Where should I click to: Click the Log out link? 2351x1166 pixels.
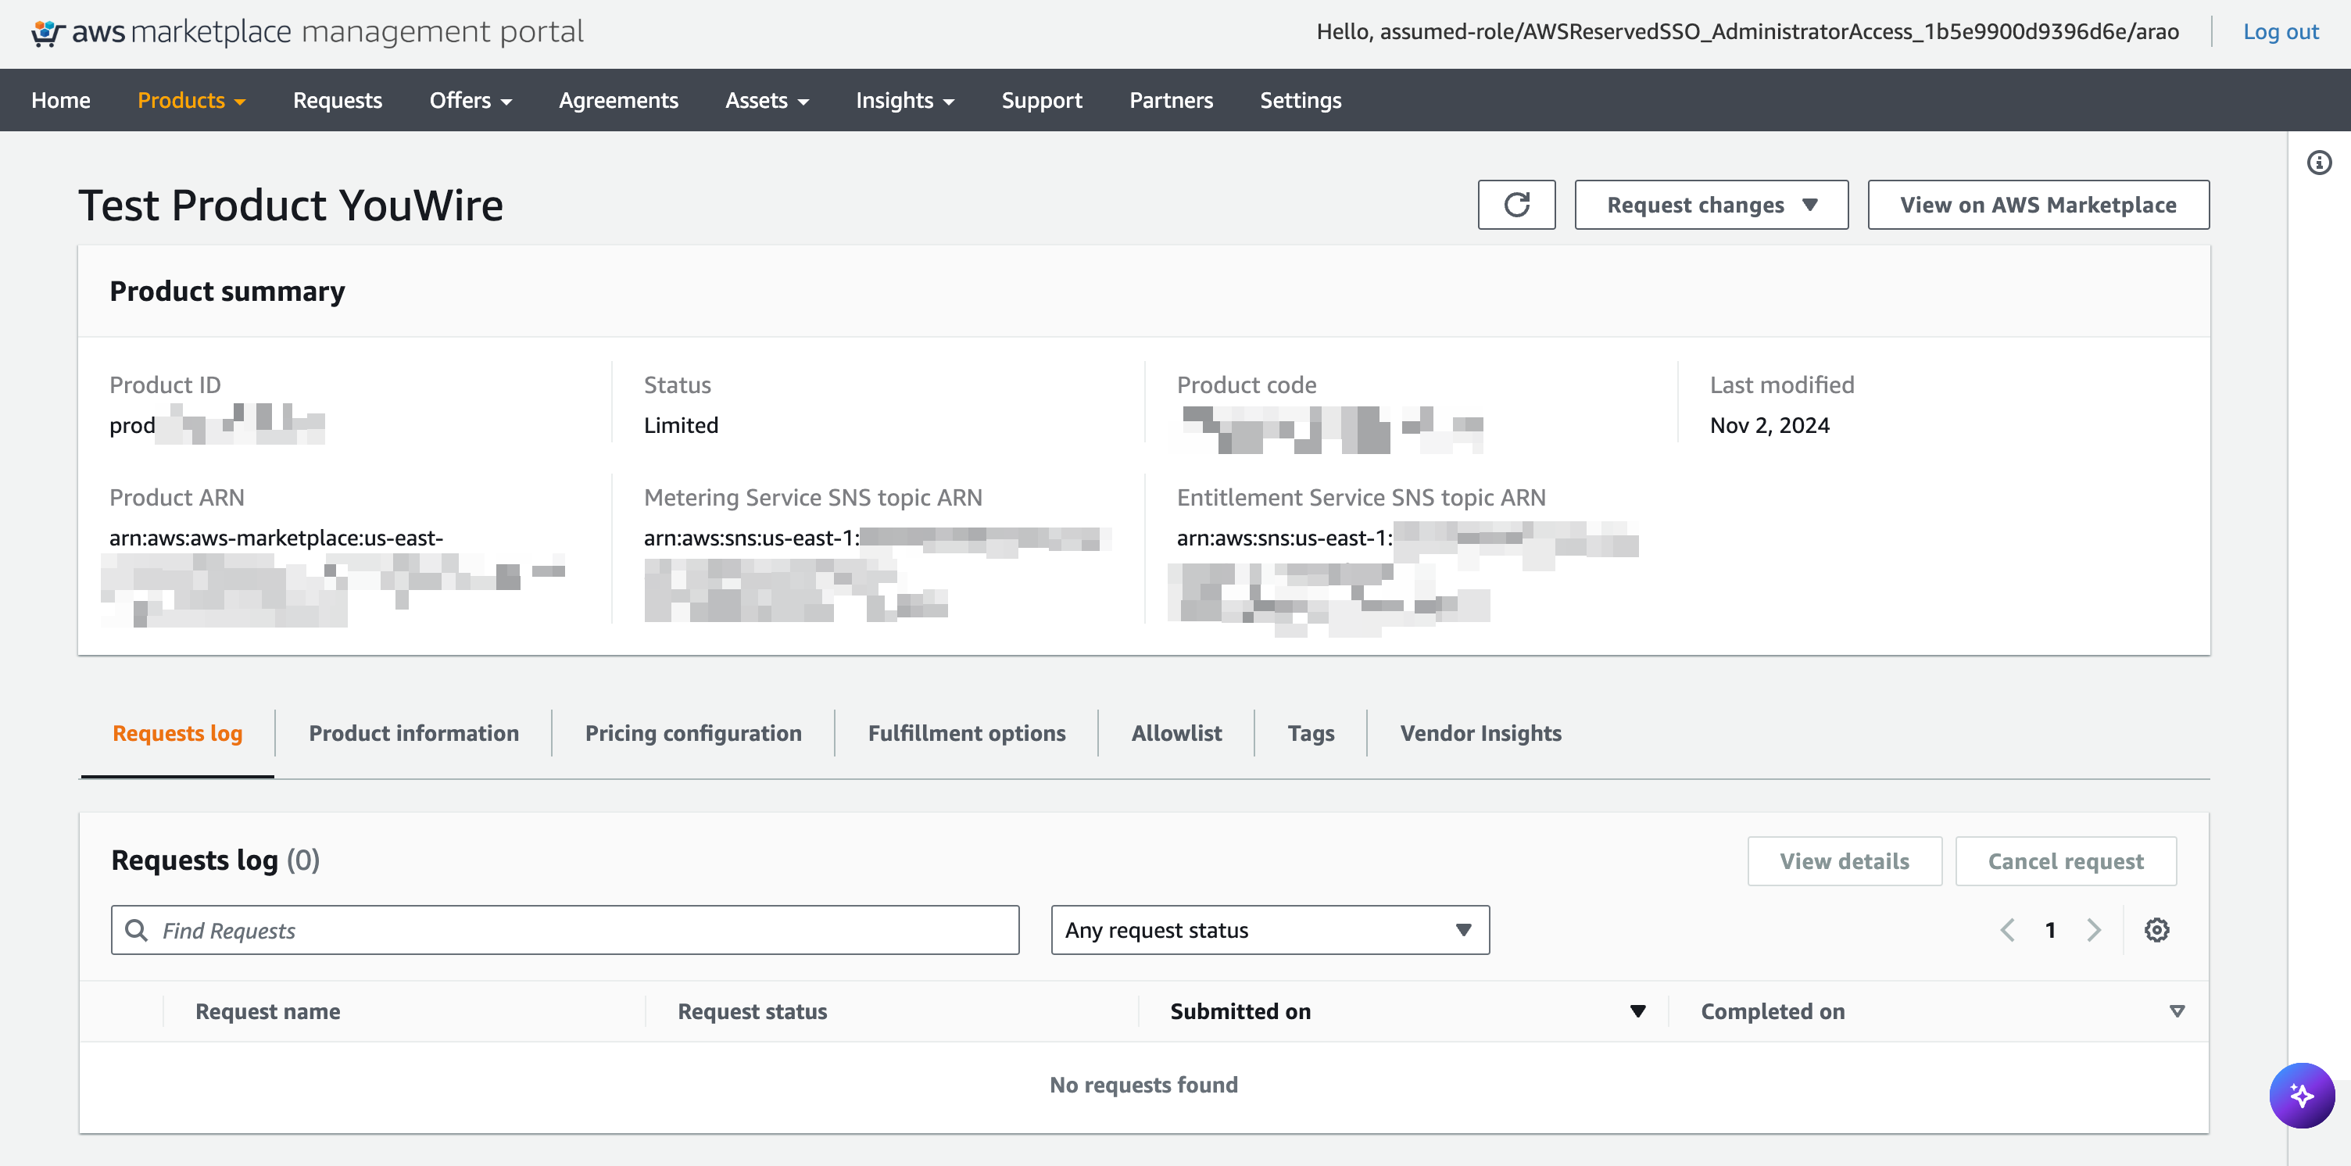[x=2281, y=32]
